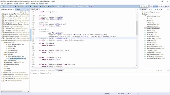Click the Book class icon in Outline
Screen dimensions: 170x95
(x=143, y=14)
